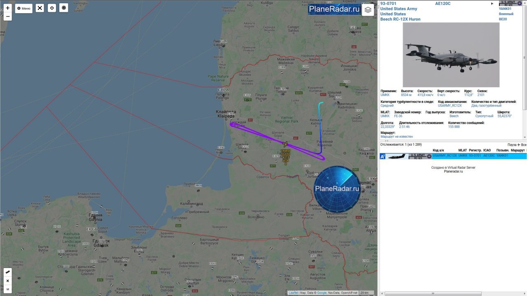Click the RC-12X Huron aircraft photo
Image resolution: width=527 pixels, height=296 pixels.
[451, 55]
